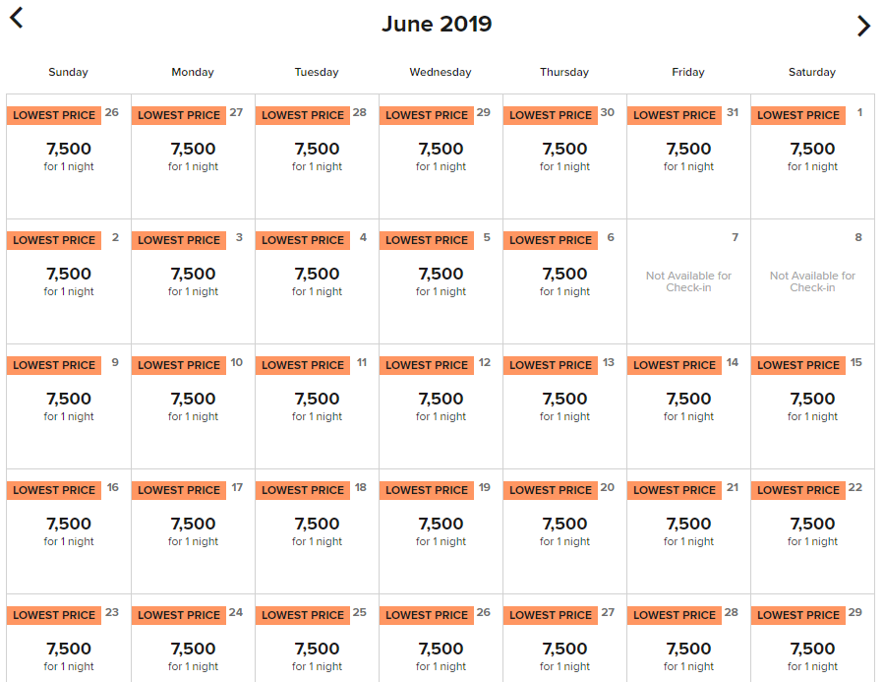The image size is (884, 682).
Task: Advance to next month with right arrow
Action: (x=863, y=26)
